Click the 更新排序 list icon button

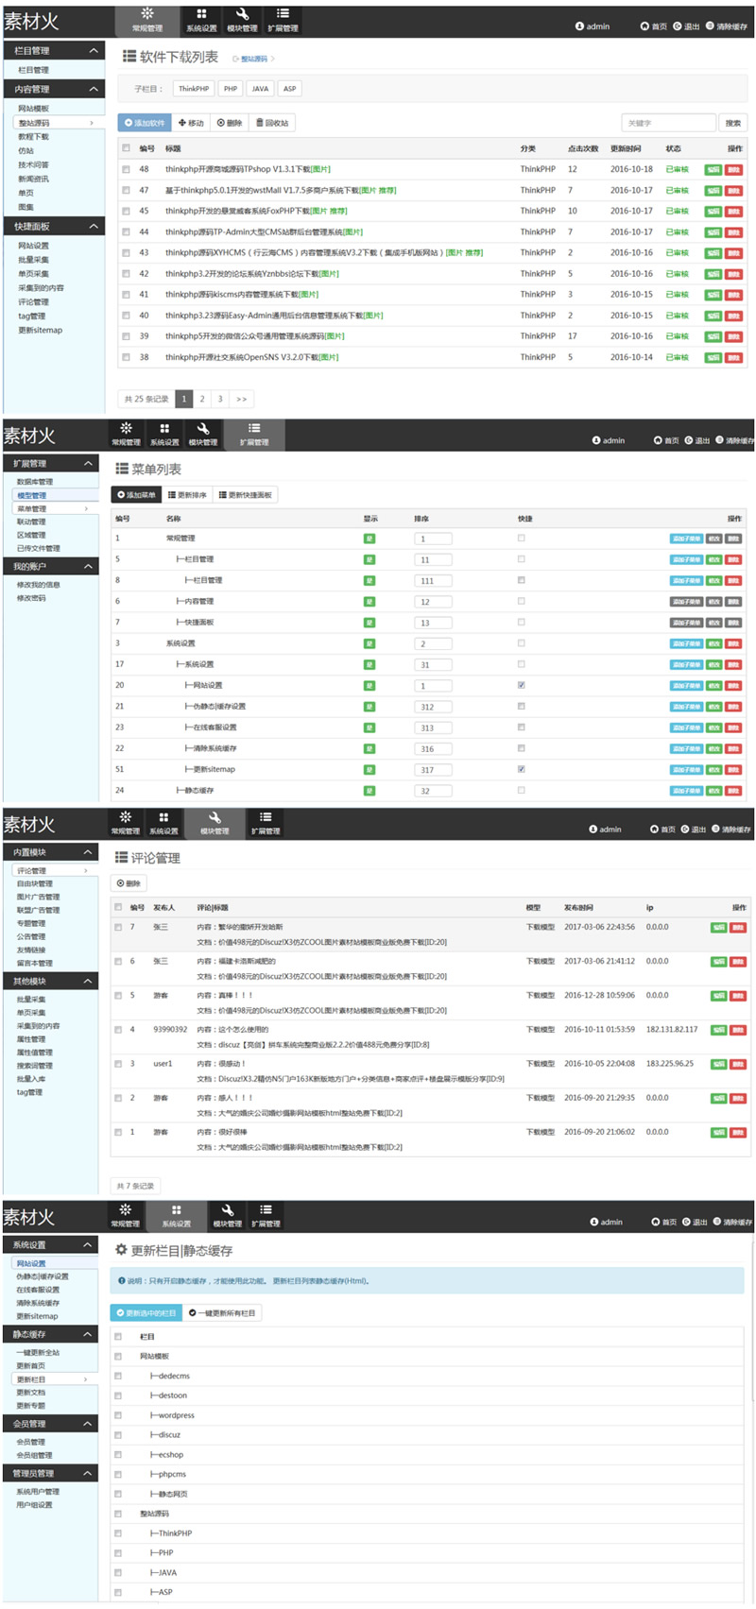click(x=187, y=495)
